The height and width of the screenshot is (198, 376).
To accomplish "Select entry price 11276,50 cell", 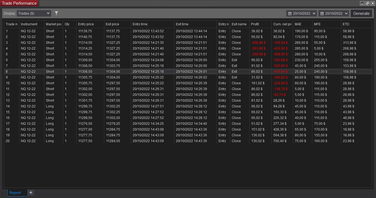I will click(x=85, y=124).
